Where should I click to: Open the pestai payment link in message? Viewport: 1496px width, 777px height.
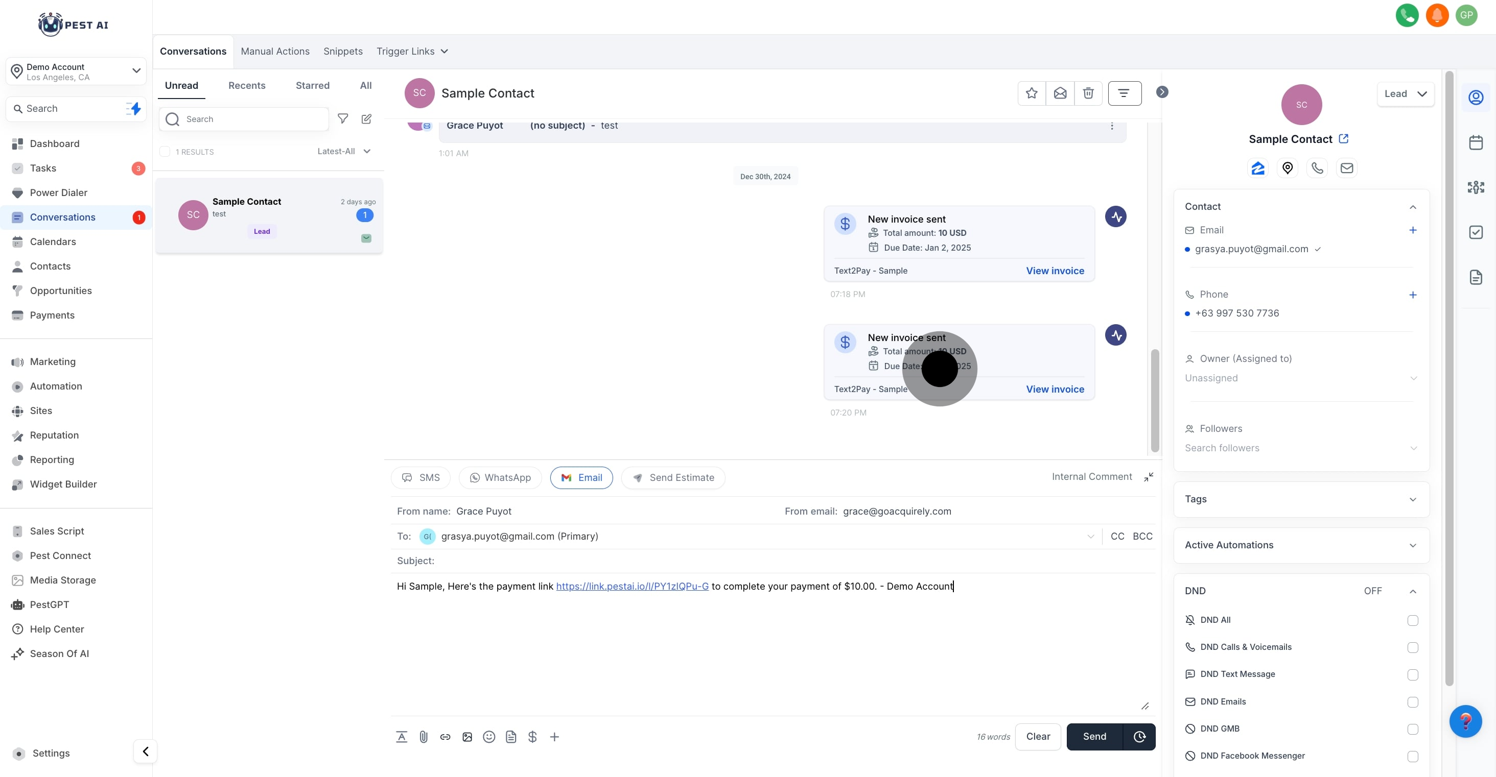coord(632,587)
